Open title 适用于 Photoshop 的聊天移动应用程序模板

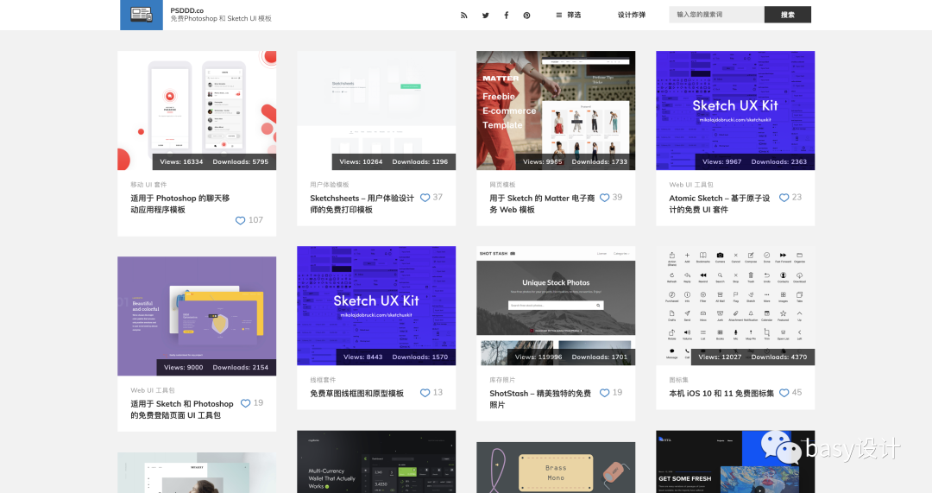pos(180,204)
